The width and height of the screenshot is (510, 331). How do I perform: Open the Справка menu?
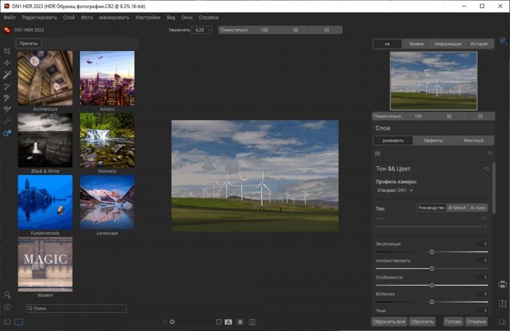[x=208, y=17]
